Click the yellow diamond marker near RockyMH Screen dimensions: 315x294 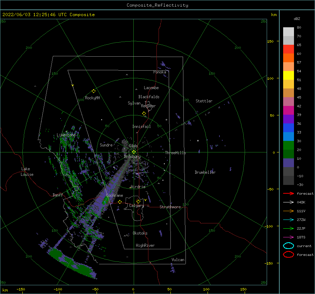(93, 91)
